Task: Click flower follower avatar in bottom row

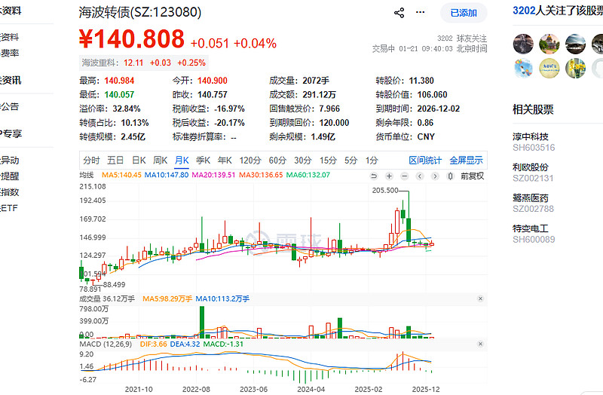Action: 575,69
